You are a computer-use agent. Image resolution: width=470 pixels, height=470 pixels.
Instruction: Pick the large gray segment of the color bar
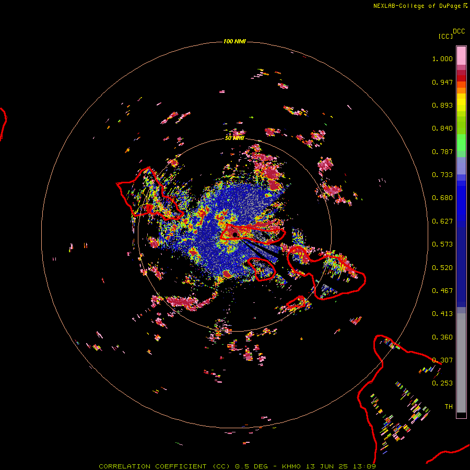pyautogui.click(x=461, y=363)
